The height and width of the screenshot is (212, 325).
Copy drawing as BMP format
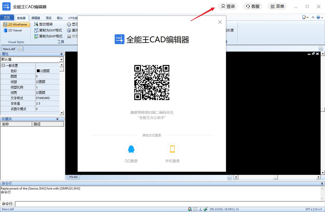[48, 36]
